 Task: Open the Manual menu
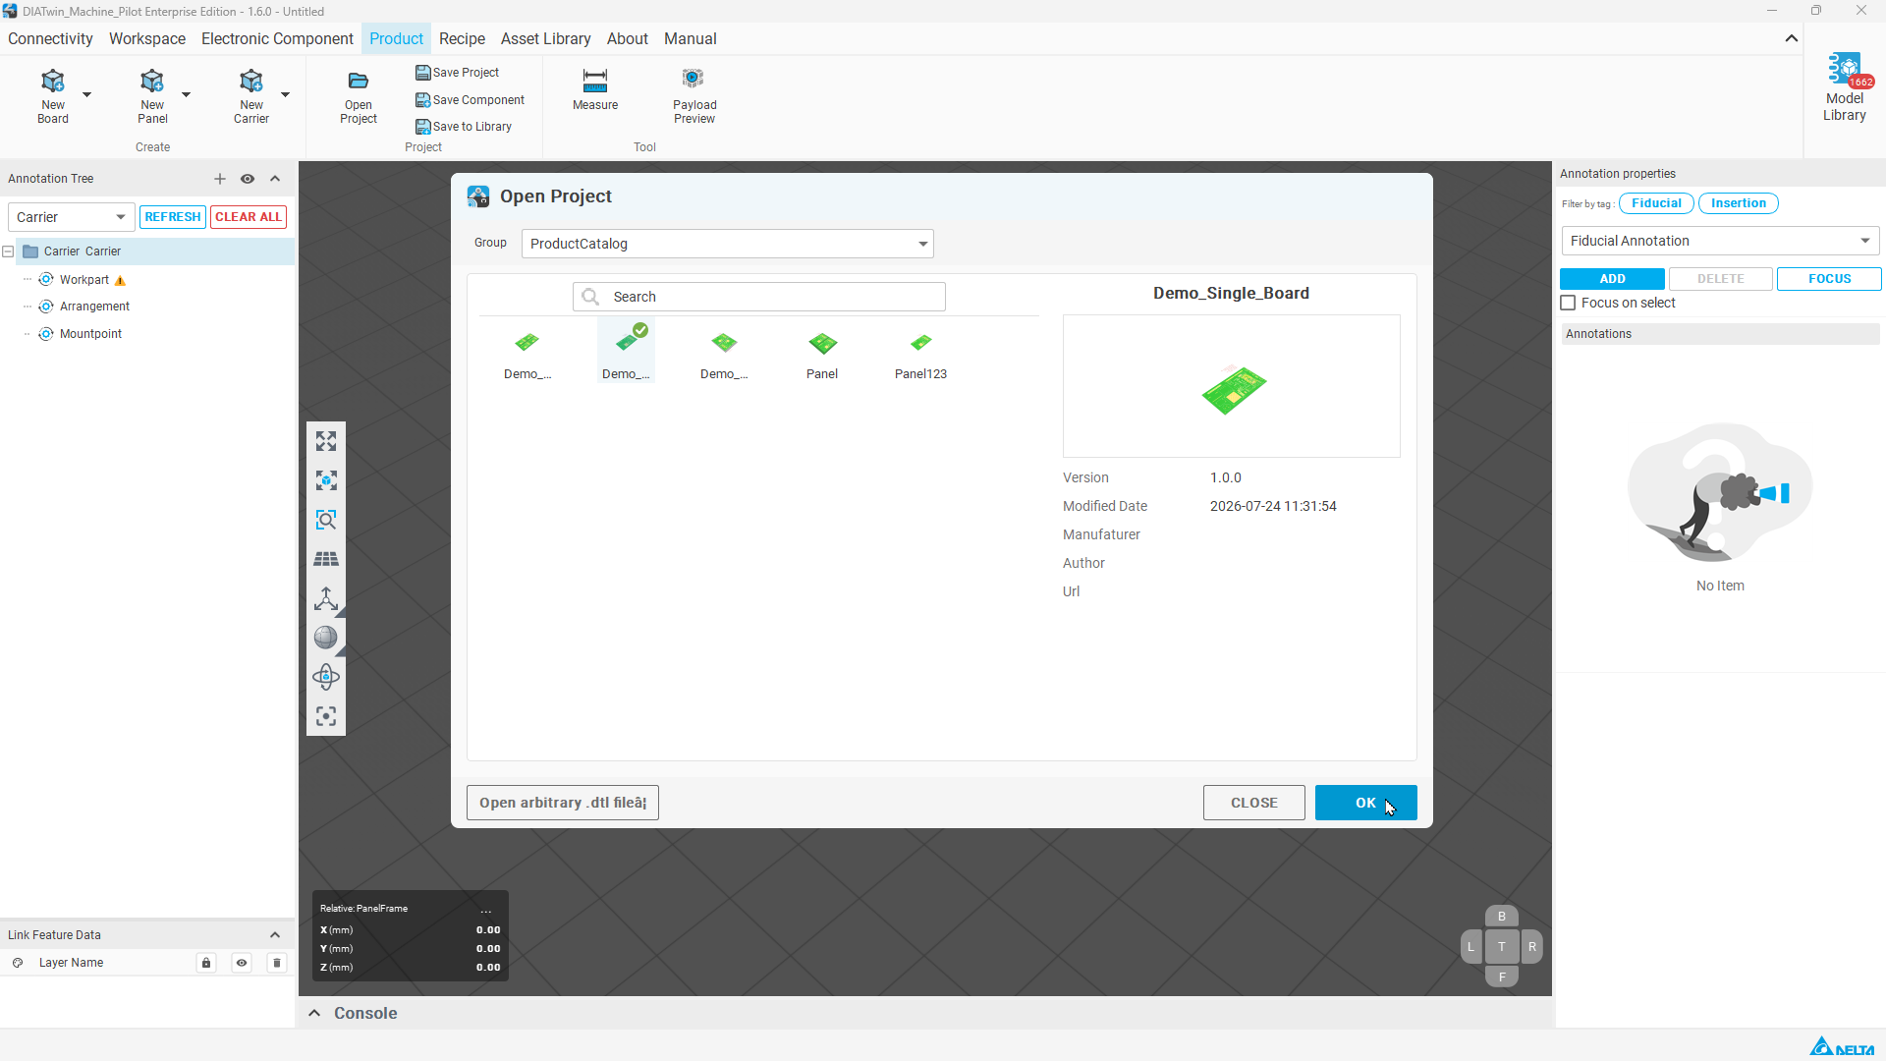pos(690,38)
